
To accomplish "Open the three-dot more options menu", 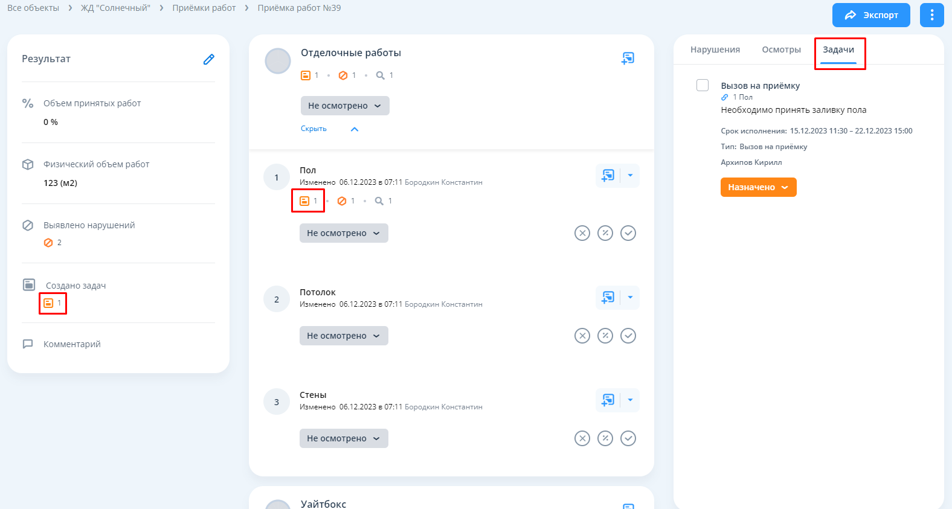I will click(x=931, y=15).
